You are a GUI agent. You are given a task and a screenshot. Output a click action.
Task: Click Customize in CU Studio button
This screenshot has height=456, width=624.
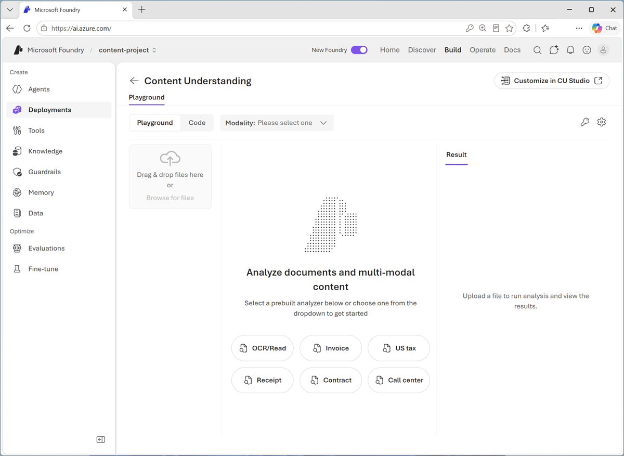pos(552,81)
